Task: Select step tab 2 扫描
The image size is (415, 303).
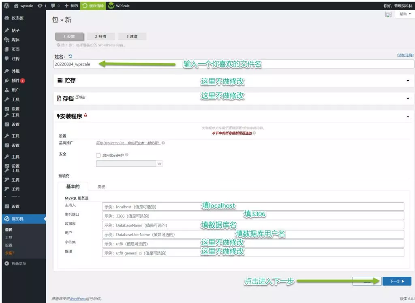Action: (101, 36)
